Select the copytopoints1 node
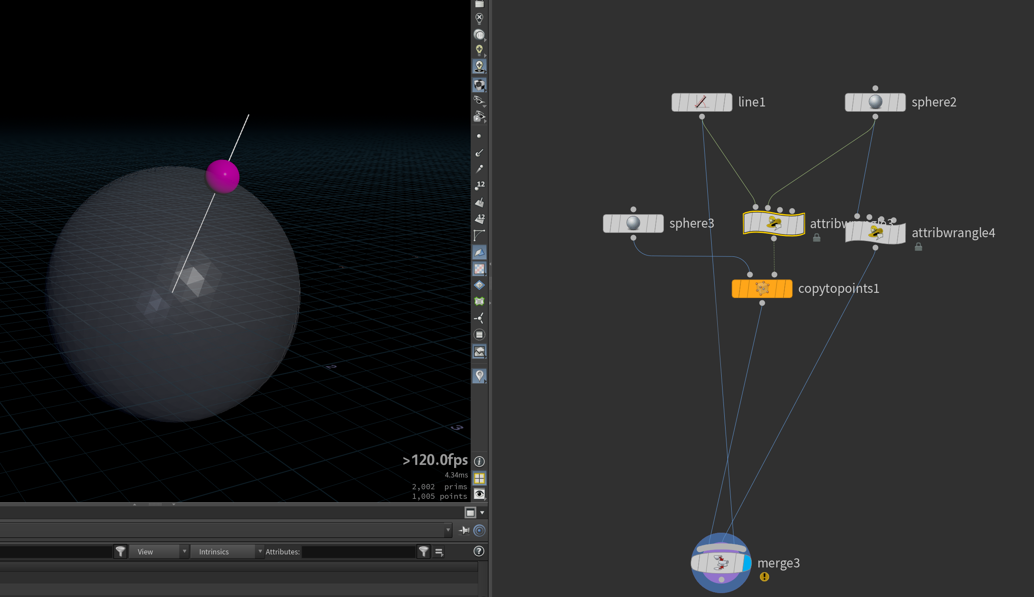Screen dimensions: 1034x597 tap(762, 289)
